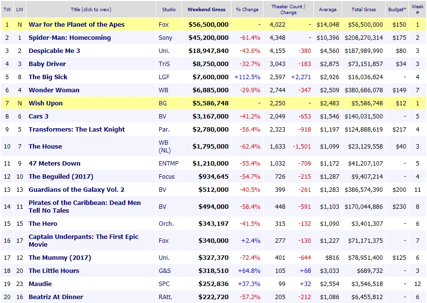Screen dimensions: 427x303
Task: Click the $816 average value
Action: (x=332, y=257)
